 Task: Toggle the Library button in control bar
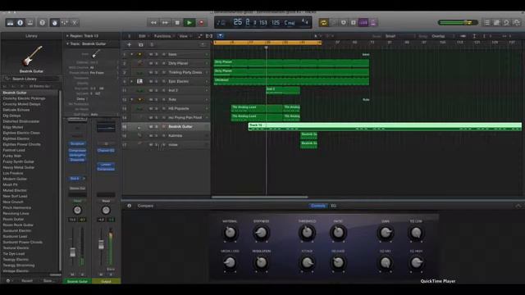10,23
